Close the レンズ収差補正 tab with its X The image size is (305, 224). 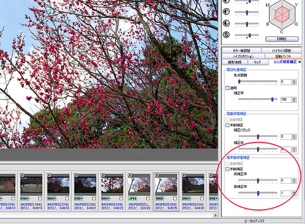click(300, 62)
